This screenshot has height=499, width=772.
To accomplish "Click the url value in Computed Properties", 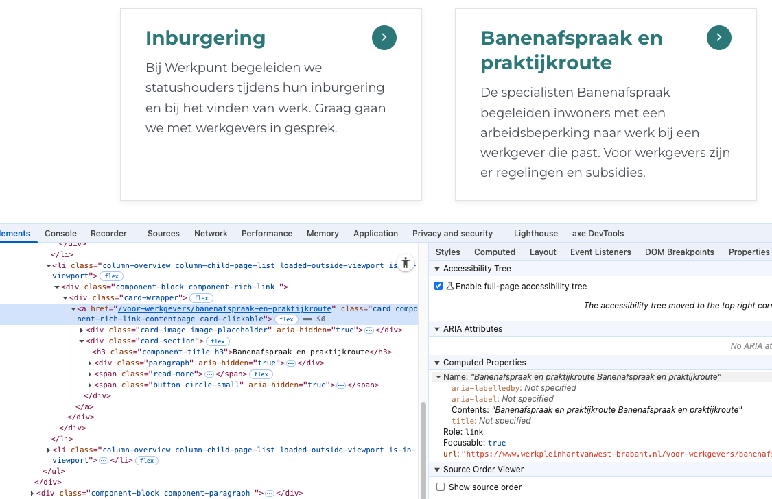I will 616,454.
